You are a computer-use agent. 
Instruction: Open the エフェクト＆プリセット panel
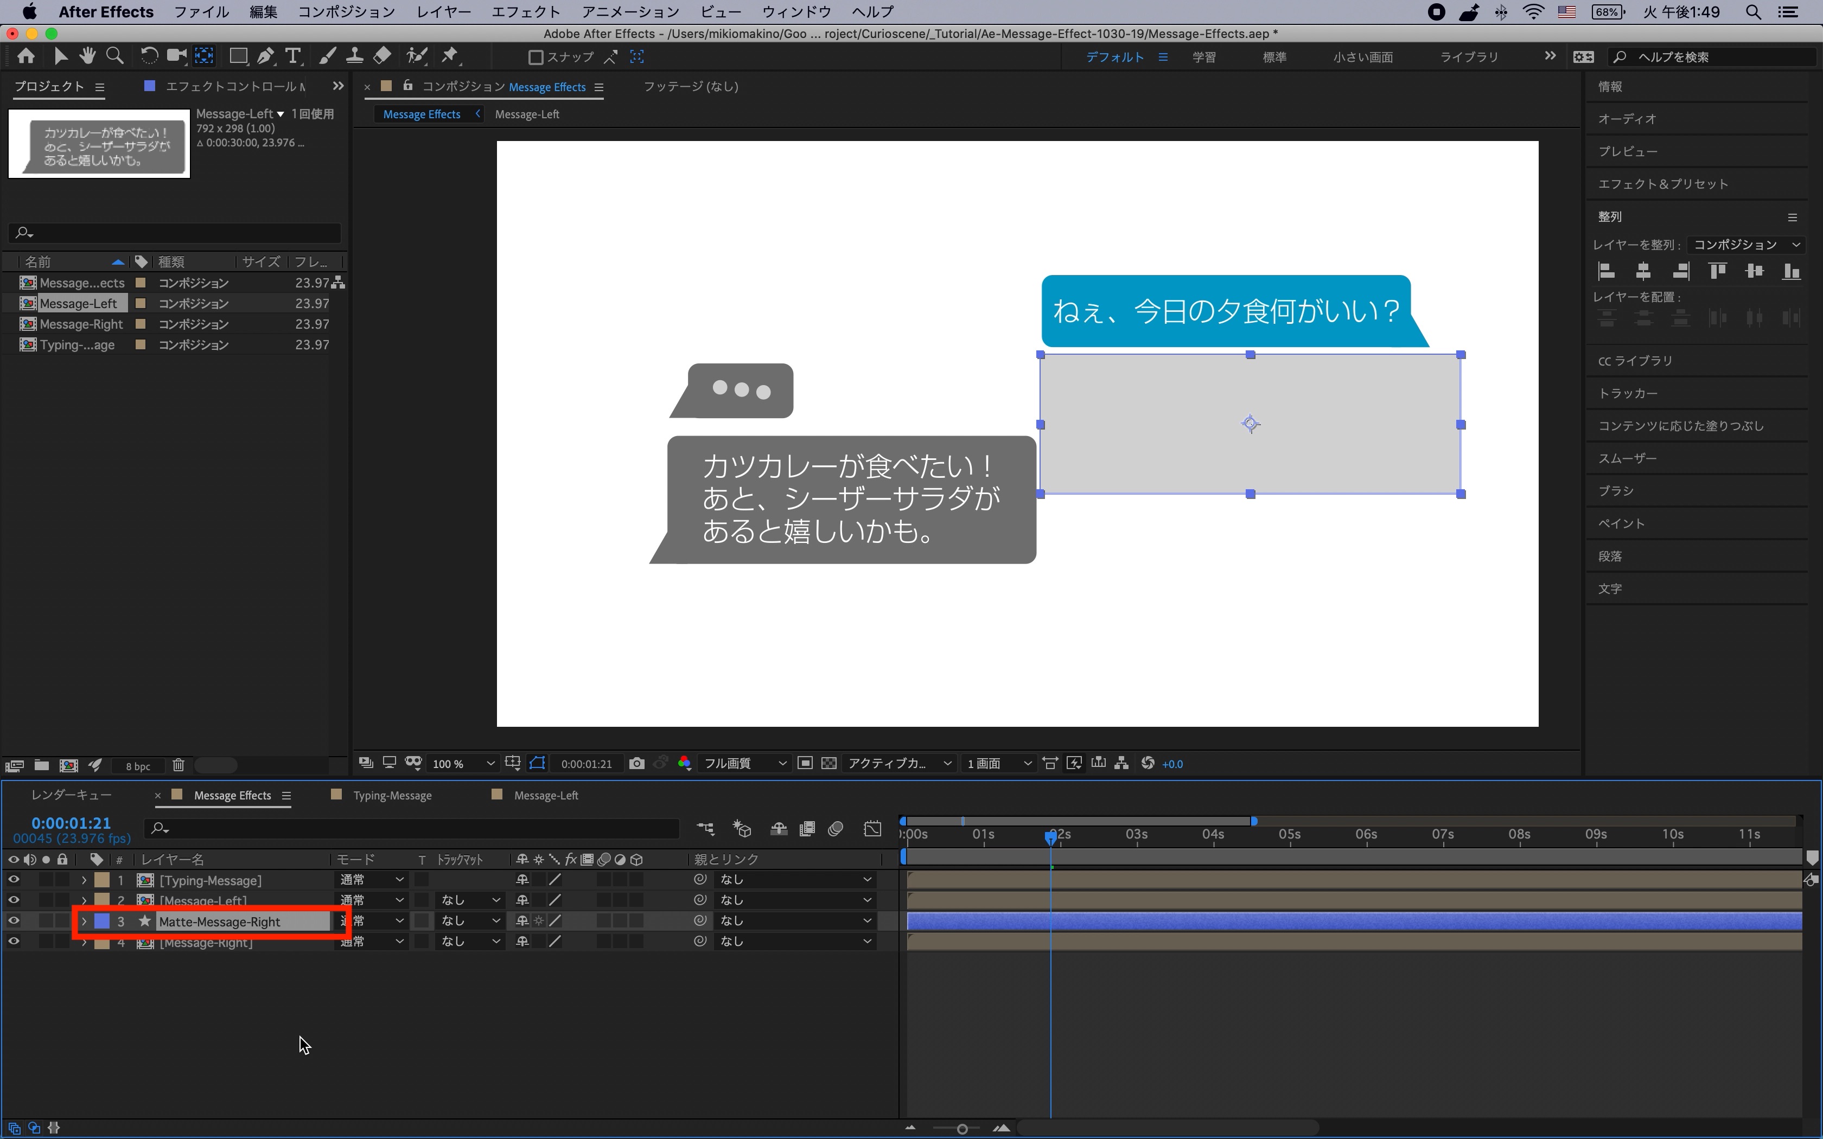tap(1662, 184)
